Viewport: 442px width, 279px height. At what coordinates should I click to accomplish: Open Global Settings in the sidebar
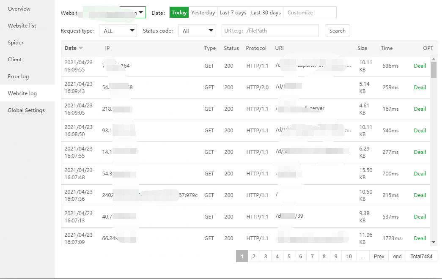point(26,110)
